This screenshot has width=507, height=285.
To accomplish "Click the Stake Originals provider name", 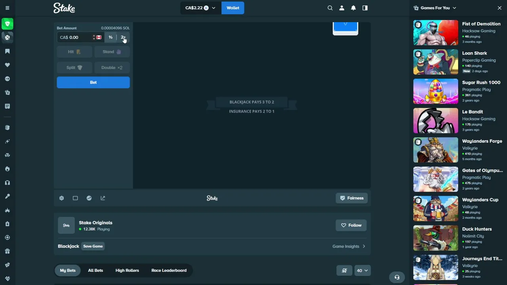I will pos(95,222).
